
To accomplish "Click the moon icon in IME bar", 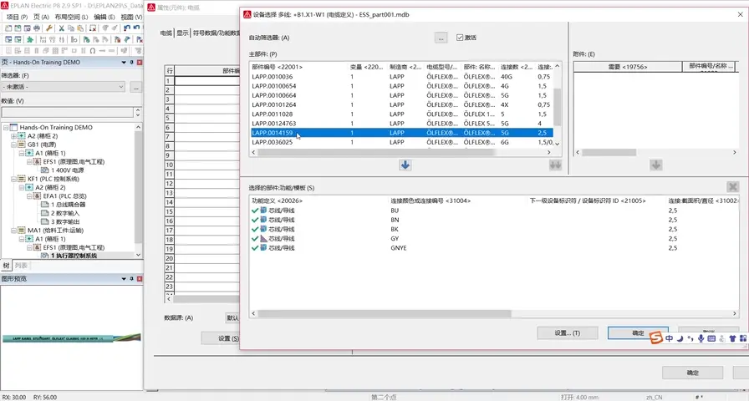I will point(680,338).
